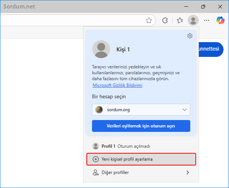Open the Extensions puzzle icon
Image resolution: width=229 pixels, height=188 pixels.
[165, 20]
